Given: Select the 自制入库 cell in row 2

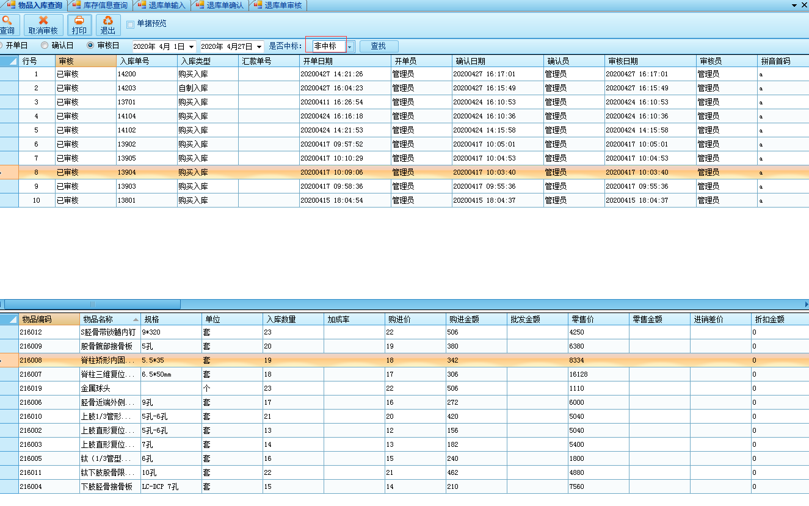Looking at the screenshot, I should pos(208,88).
